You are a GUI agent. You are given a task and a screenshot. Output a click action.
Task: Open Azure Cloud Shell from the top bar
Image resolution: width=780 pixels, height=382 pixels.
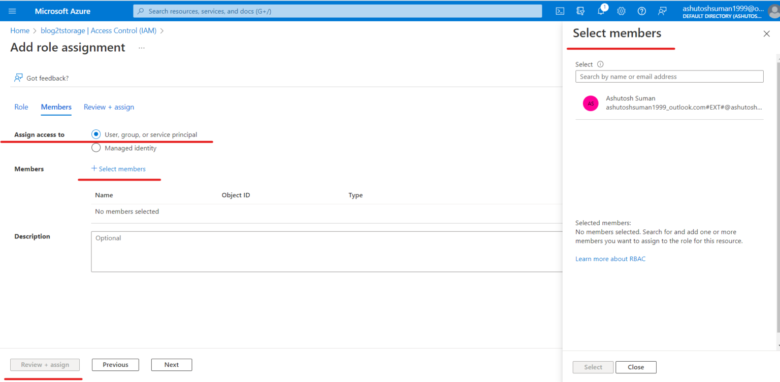(560, 11)
